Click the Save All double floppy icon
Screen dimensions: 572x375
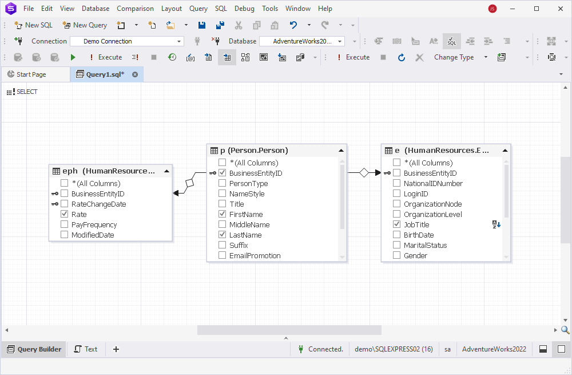pyautogui.click(x=220, y=25)
